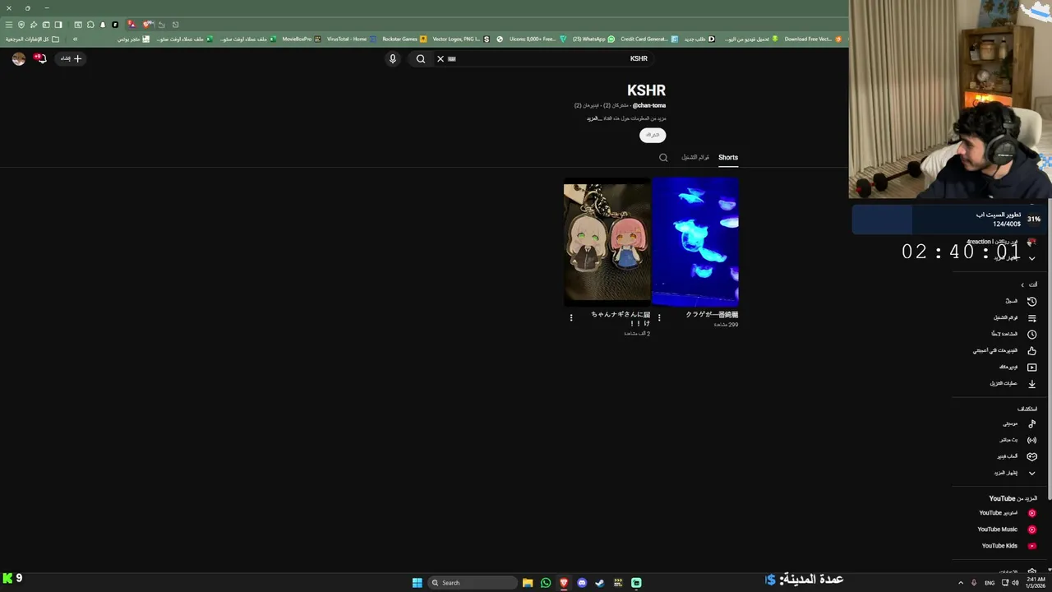The height and width of the screenshot is (592, 1052).
Task: Open the blue jellyfish Short thumbnail
Action: coord(695,242)
